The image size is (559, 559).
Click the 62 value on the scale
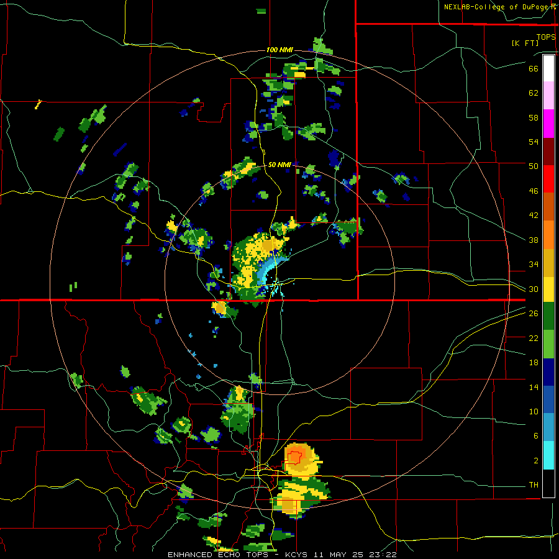[534, 93]
